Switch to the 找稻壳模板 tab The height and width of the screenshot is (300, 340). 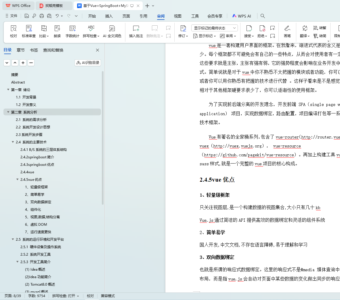54,6
